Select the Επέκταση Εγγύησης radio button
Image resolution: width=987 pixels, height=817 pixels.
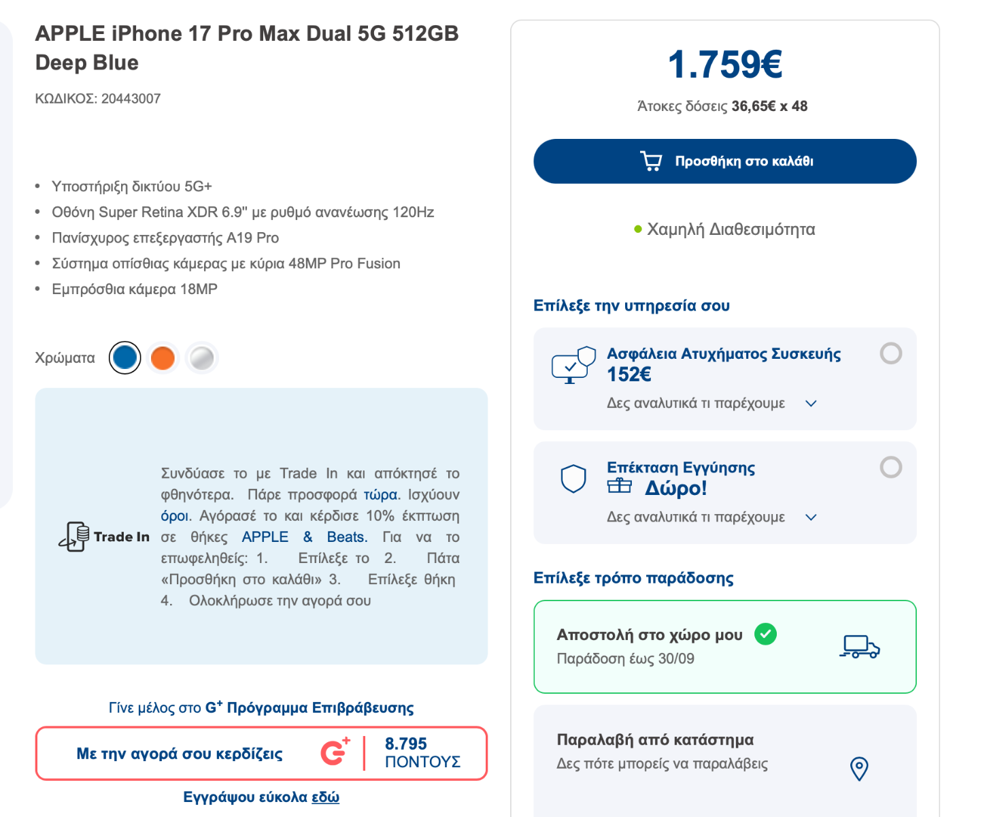890,467
